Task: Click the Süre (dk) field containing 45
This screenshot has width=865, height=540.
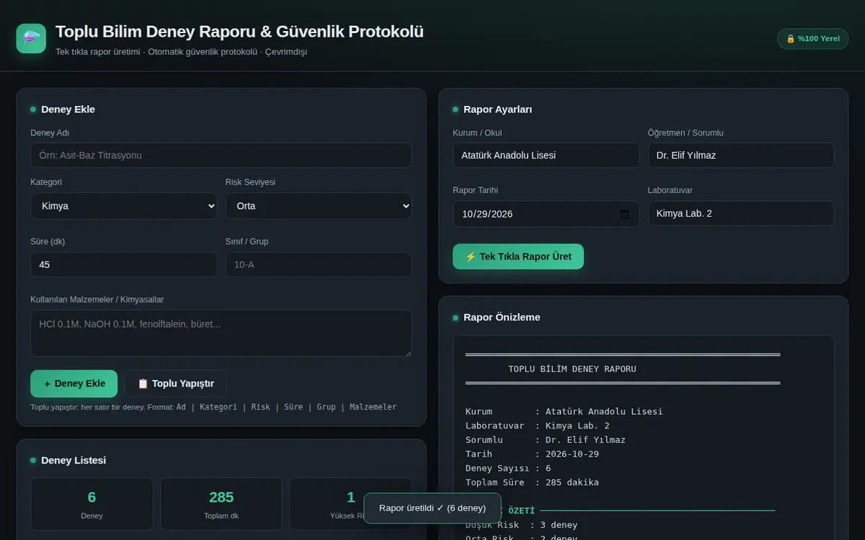Action: click(124, 265)
